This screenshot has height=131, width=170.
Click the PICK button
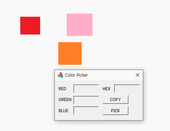pos(116,110)
